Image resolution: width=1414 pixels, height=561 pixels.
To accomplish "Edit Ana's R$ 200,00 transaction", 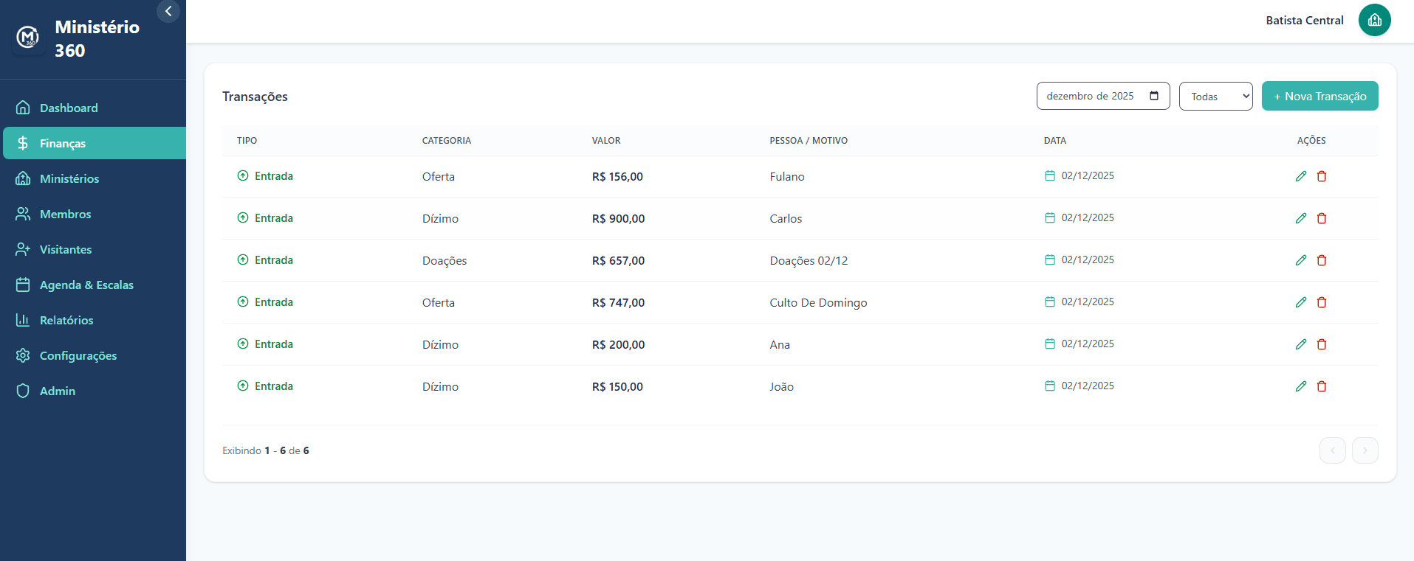I will point(1301,344).
